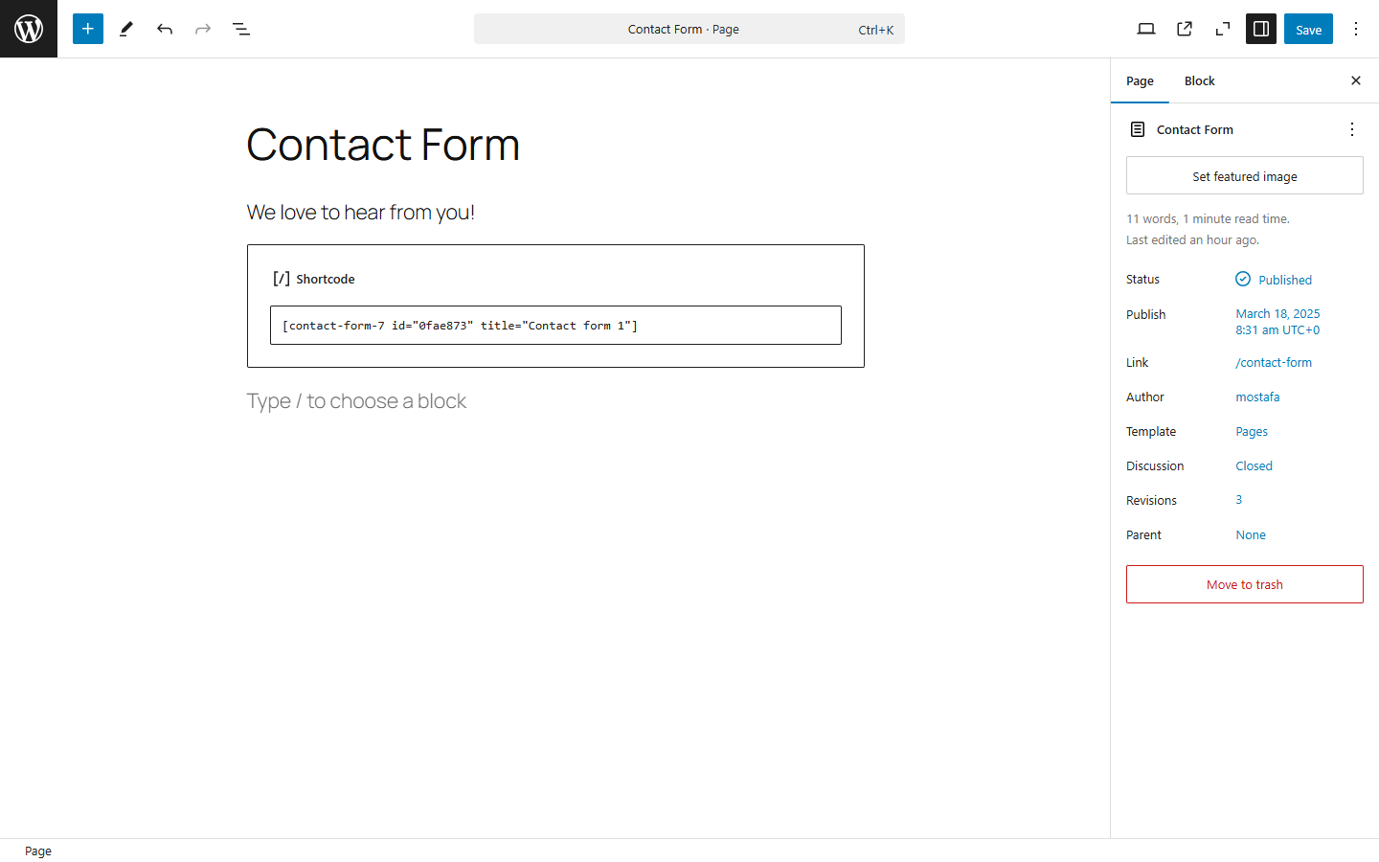Open the Document Overview panel
Viewport: 1379px width, 862px height.
[241, 29]
